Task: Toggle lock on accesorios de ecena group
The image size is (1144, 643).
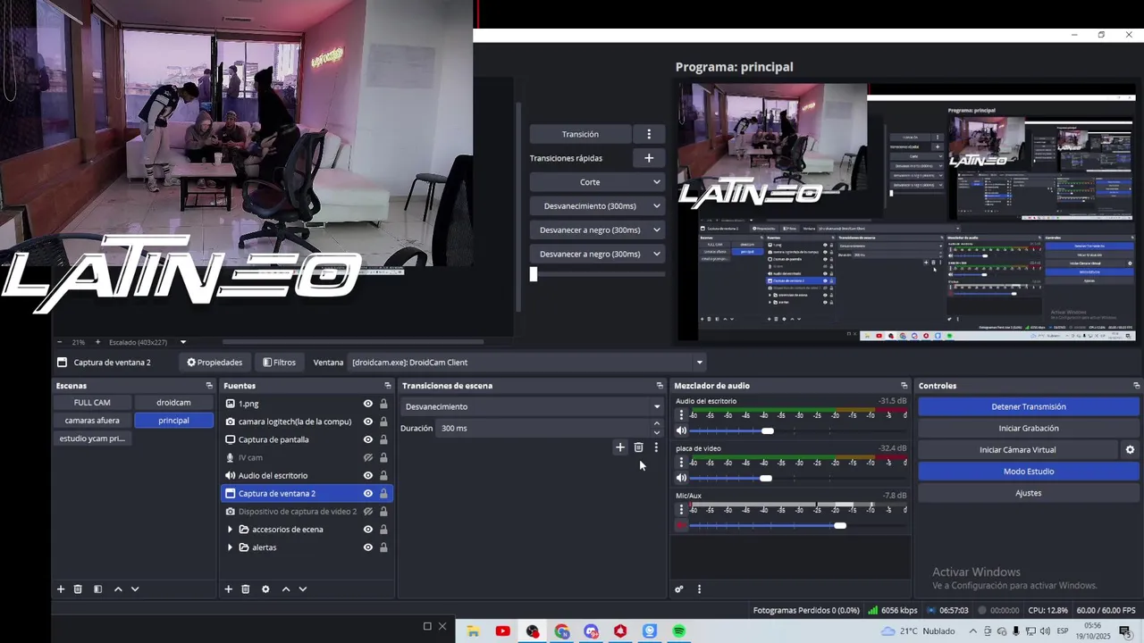Action: click(383, 530)
